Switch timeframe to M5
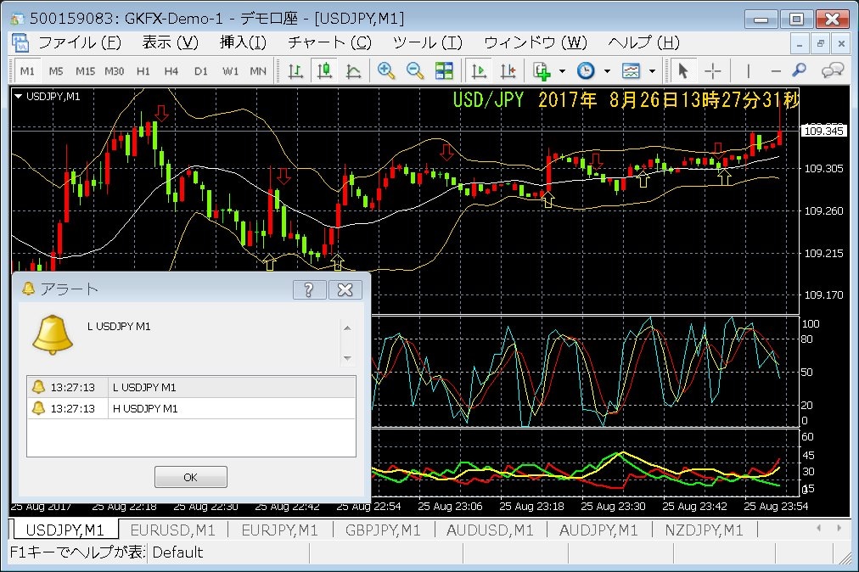The width and height of the screenshot is (859, 572). coord(56,71)
